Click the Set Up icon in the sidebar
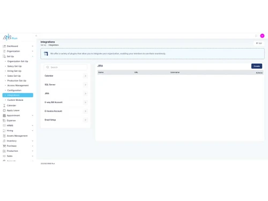This screenshot has width=268, height=201. coord(4,56)
